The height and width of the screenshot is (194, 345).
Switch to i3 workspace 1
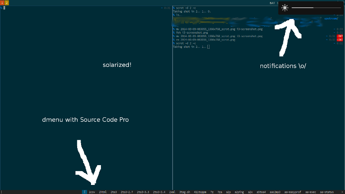tap(2, 3)
